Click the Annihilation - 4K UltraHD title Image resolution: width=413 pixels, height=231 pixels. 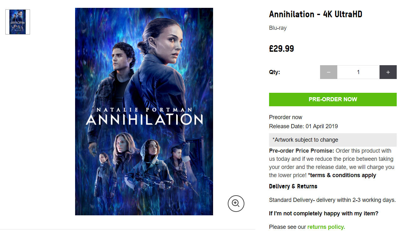tap(315, 14)
